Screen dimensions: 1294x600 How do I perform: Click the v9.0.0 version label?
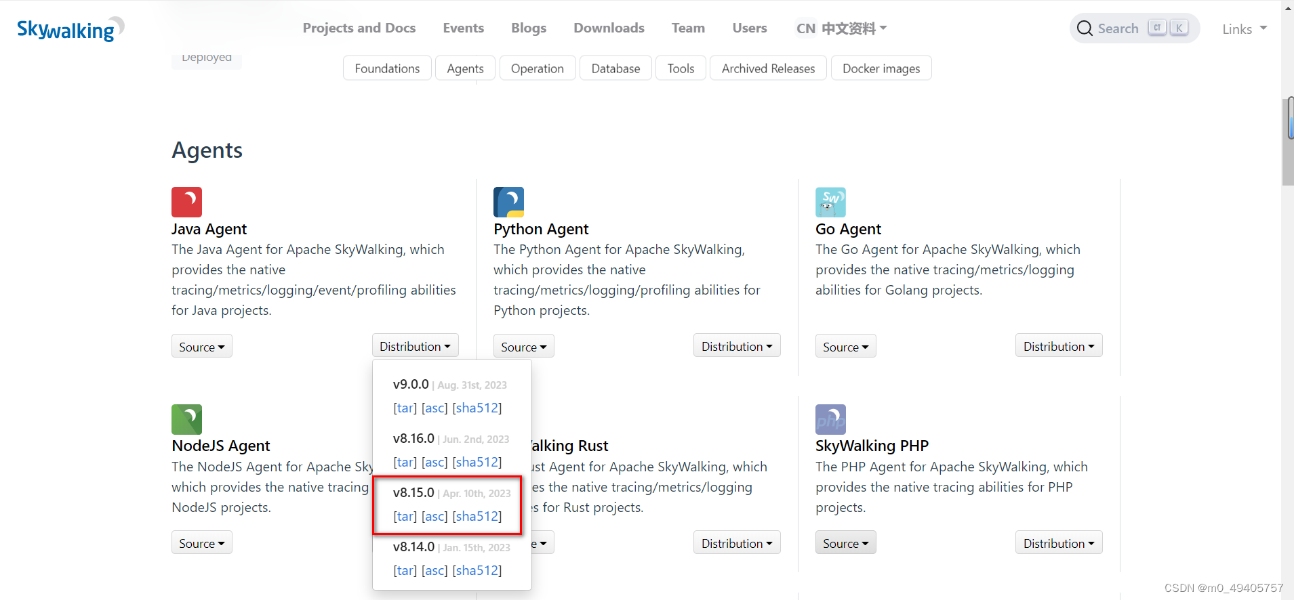[x=411, y=384]
